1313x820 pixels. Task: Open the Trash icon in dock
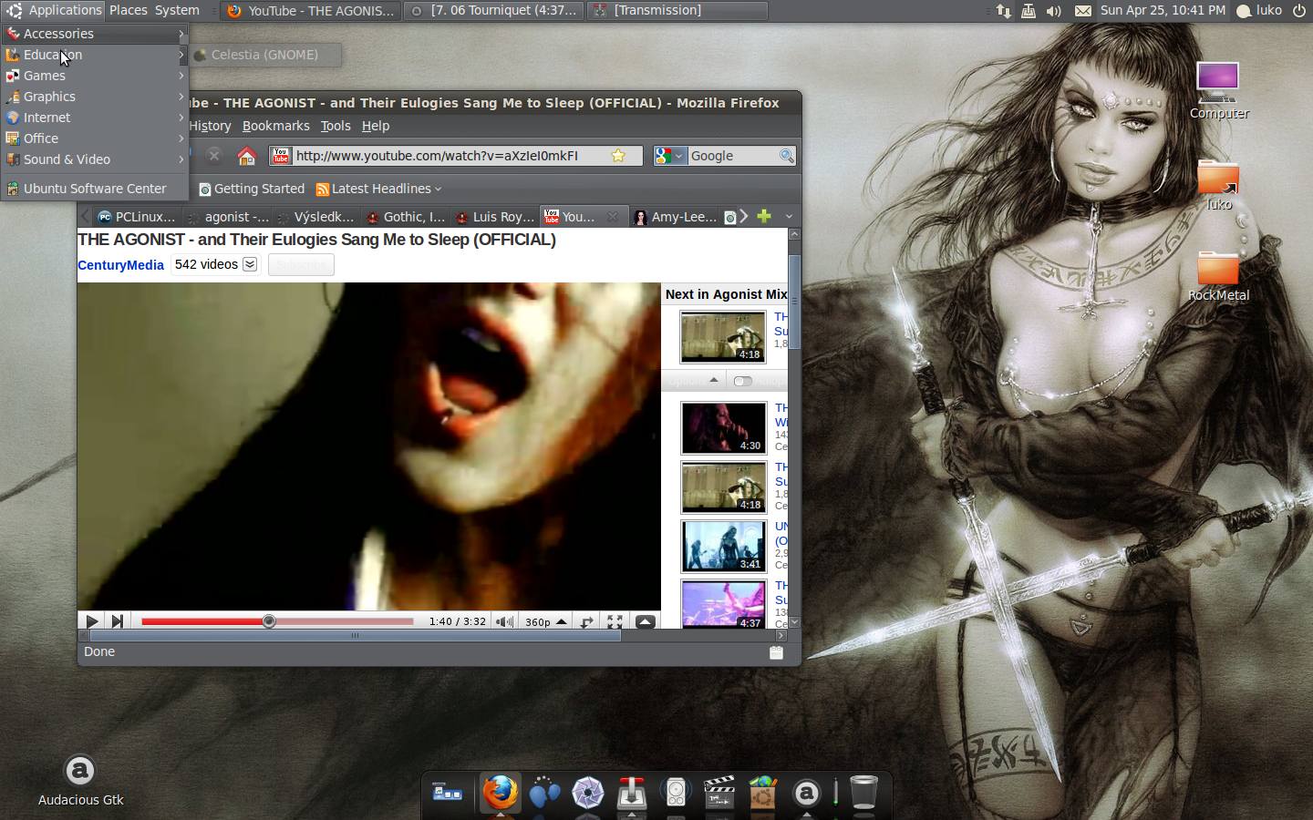[x=863, y=793]
